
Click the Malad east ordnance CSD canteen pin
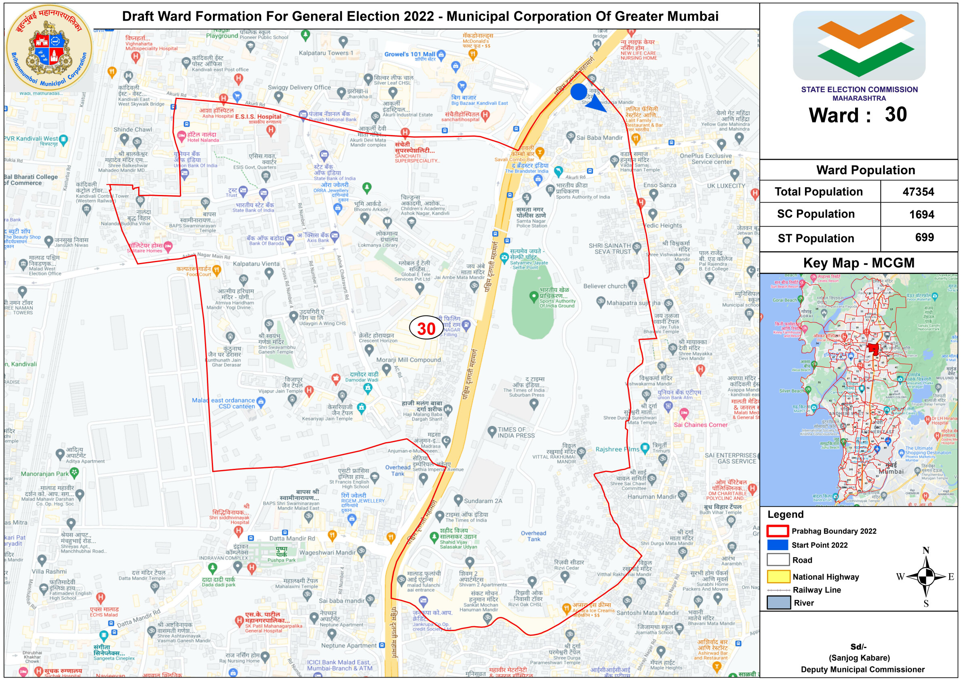pyautogui.click(x=261, y=402)
